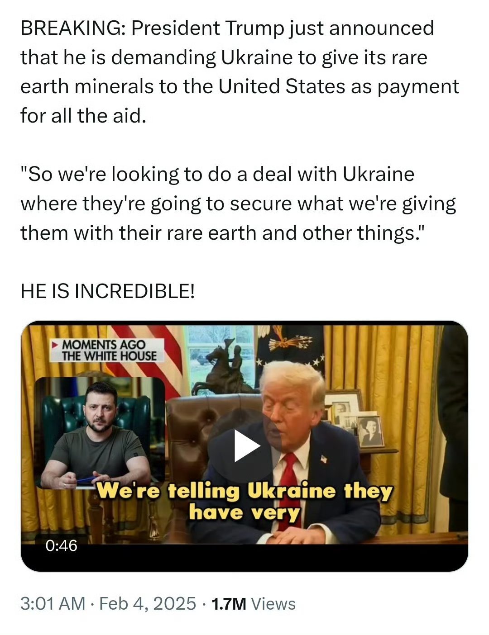489x635 pixels.
Task: Click the Feb 4, 2025 date
Action: 147,603
